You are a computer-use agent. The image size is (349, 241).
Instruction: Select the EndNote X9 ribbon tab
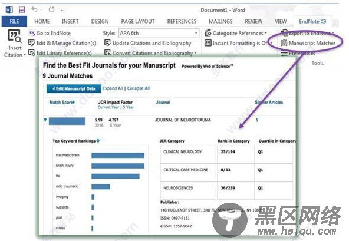(x=312, y=21)
